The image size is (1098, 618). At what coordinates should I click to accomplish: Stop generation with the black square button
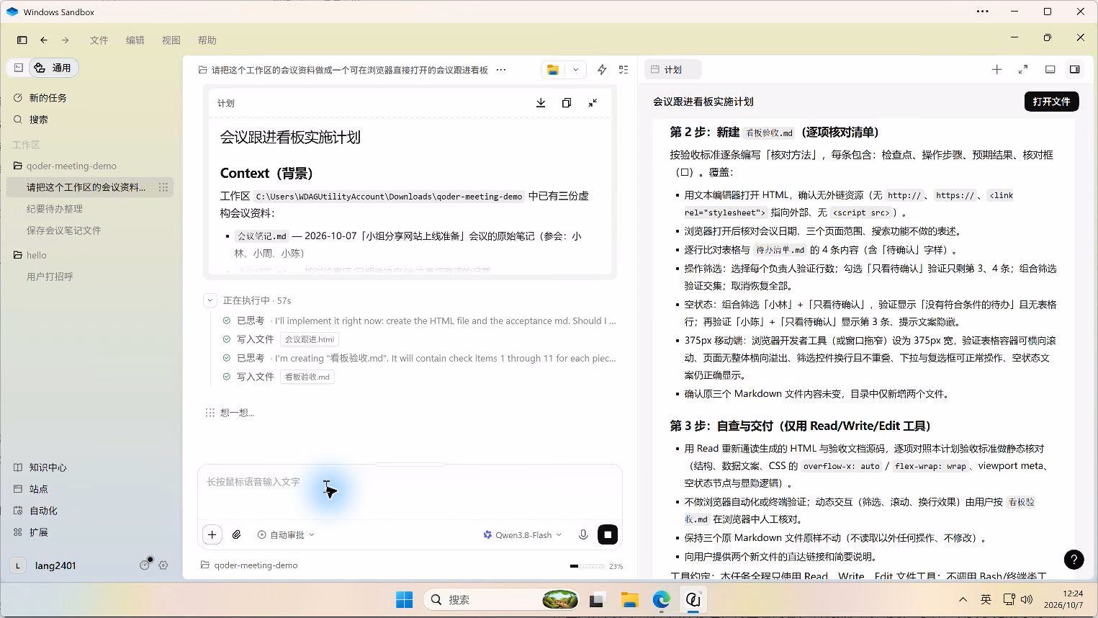[608, 534]
